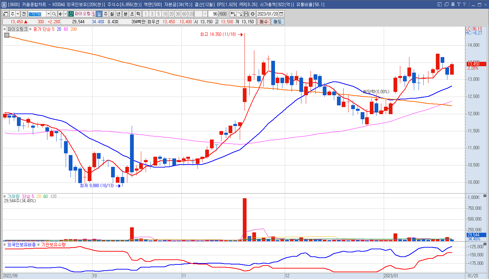Click the duplicate window icon in title bar
This screenshot has height=279, width=489.
pyautogui.click(x=447, y=5)
